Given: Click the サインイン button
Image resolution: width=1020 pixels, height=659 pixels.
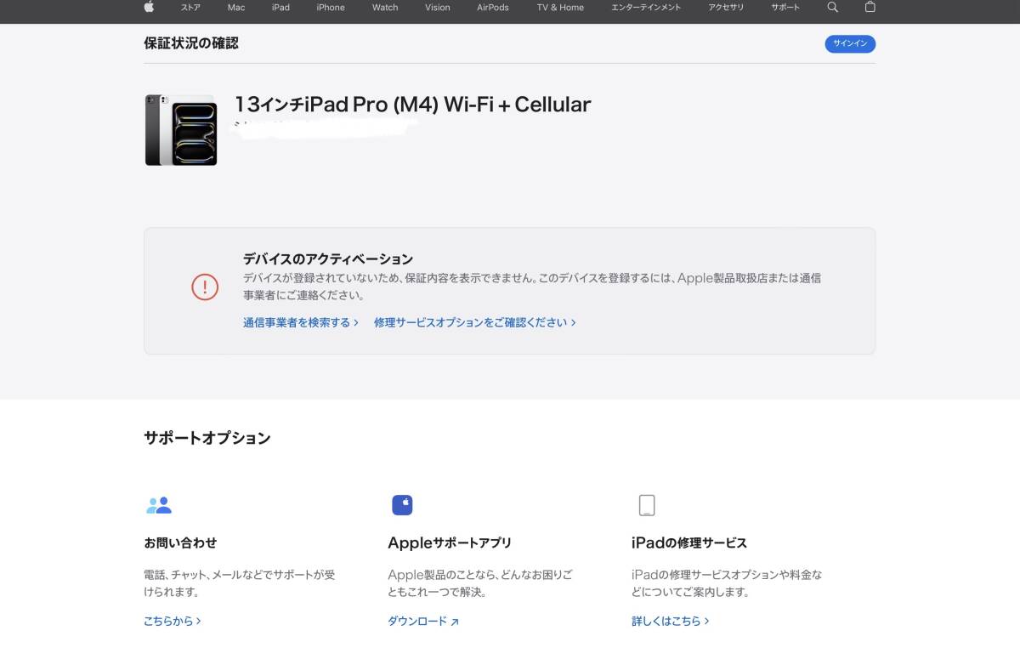Looking at the screenshot, I should coord(850,44).
